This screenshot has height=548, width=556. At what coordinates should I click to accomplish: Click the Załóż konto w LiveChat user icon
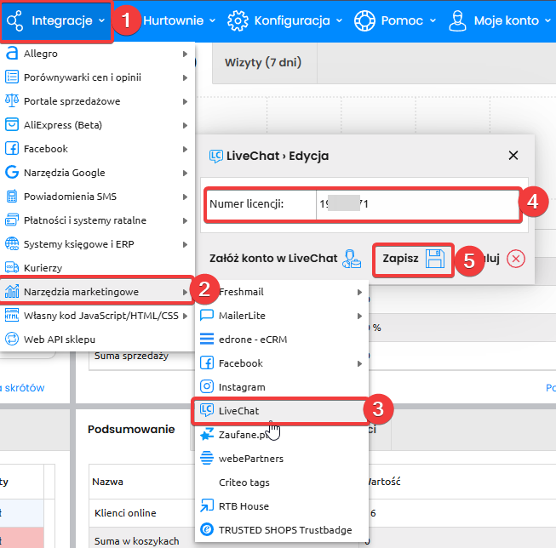coord(352,259)
